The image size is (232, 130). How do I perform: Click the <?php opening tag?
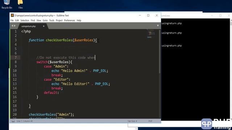click(26, 31)
